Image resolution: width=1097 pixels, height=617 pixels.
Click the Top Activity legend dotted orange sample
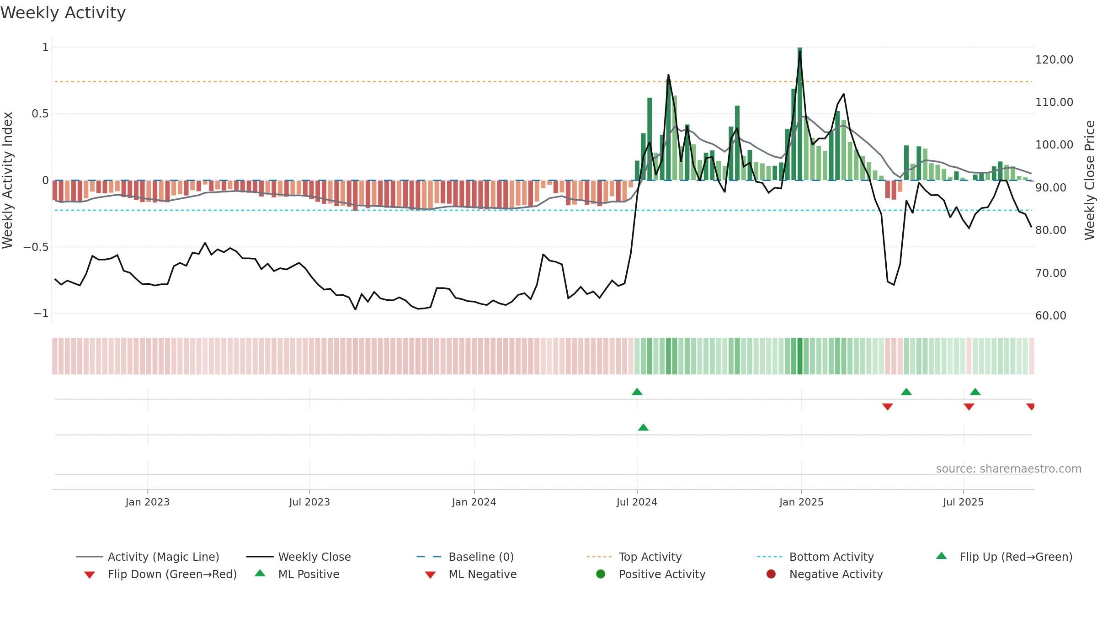599,557
